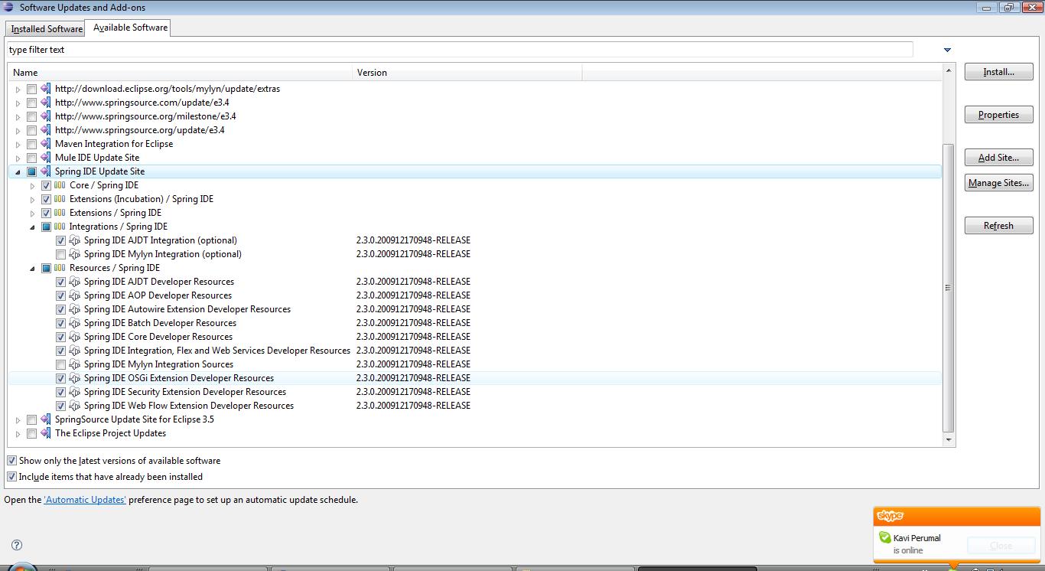Click site icon of the mylyn/update/extras URL
1045x571 pixels.
tap(46, 89)
